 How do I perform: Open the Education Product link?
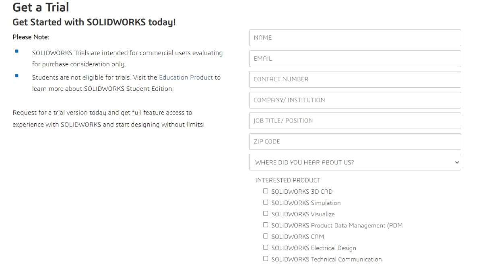pos(186,78)
